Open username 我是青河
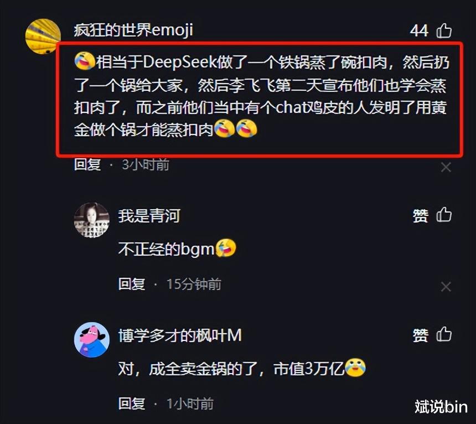Image resolution: width=476 pixels, height=424 pixels. tap(149, 216)
